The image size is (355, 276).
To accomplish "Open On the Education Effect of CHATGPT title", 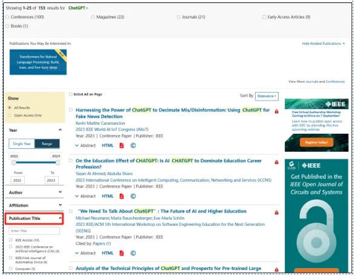I will pyautogui.click(x=168, y=164).
